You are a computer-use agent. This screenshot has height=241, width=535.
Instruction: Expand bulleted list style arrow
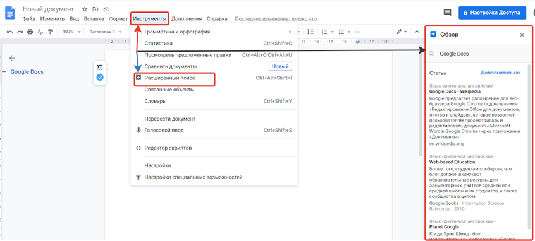coord(348,32)
